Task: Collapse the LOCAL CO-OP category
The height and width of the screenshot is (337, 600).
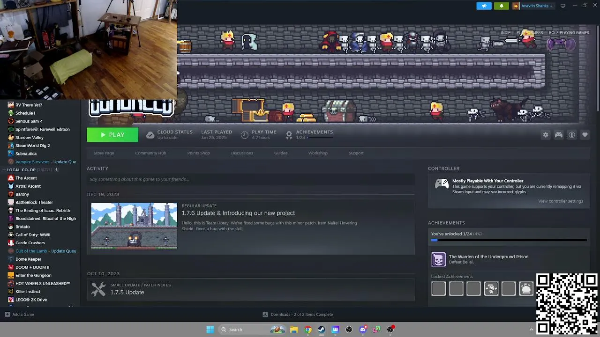Action: point(5,170)
